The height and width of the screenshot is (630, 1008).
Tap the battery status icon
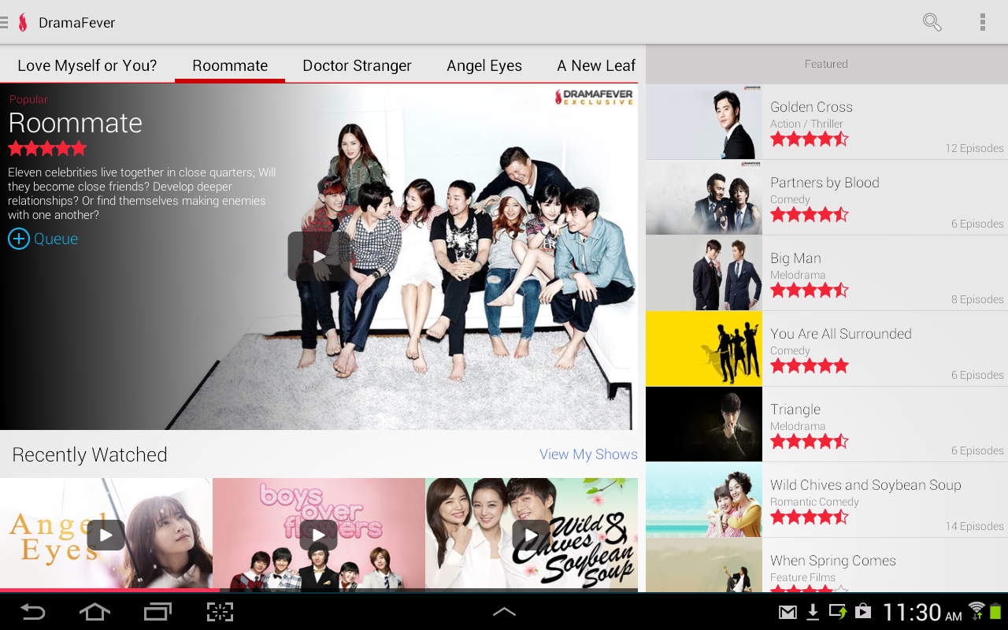coord(995,610)
